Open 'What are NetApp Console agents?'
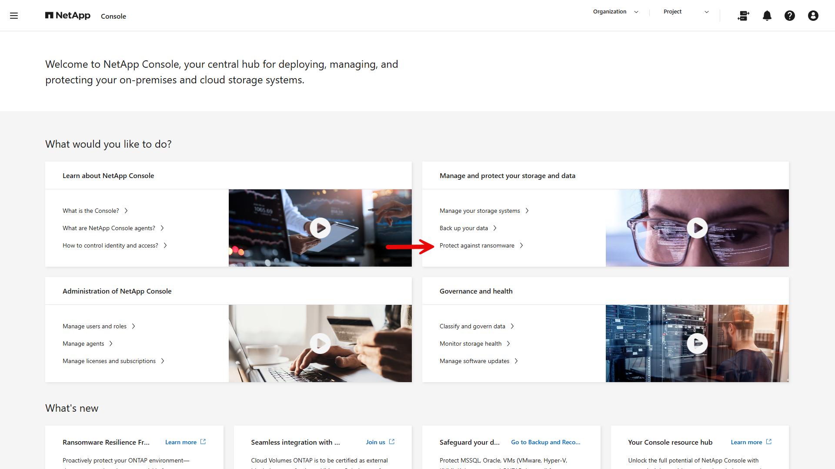 click(x=114, y=228)
